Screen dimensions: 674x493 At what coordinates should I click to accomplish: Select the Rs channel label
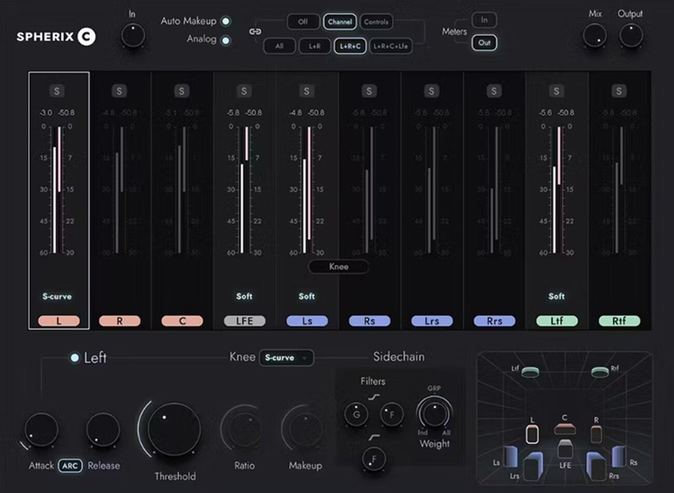pos(369,321)
